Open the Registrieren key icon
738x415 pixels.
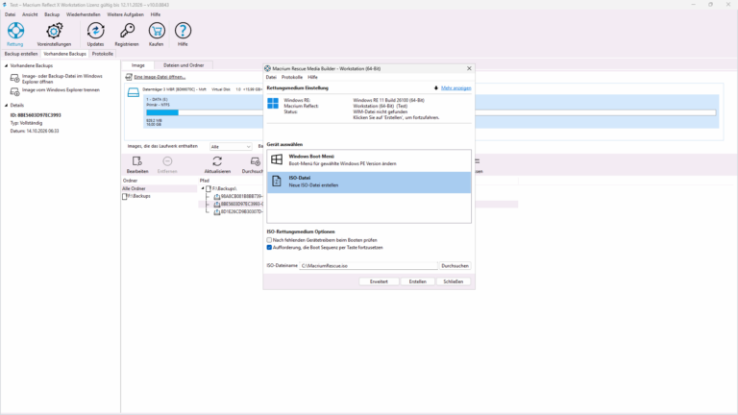click(x=127, y=31)
